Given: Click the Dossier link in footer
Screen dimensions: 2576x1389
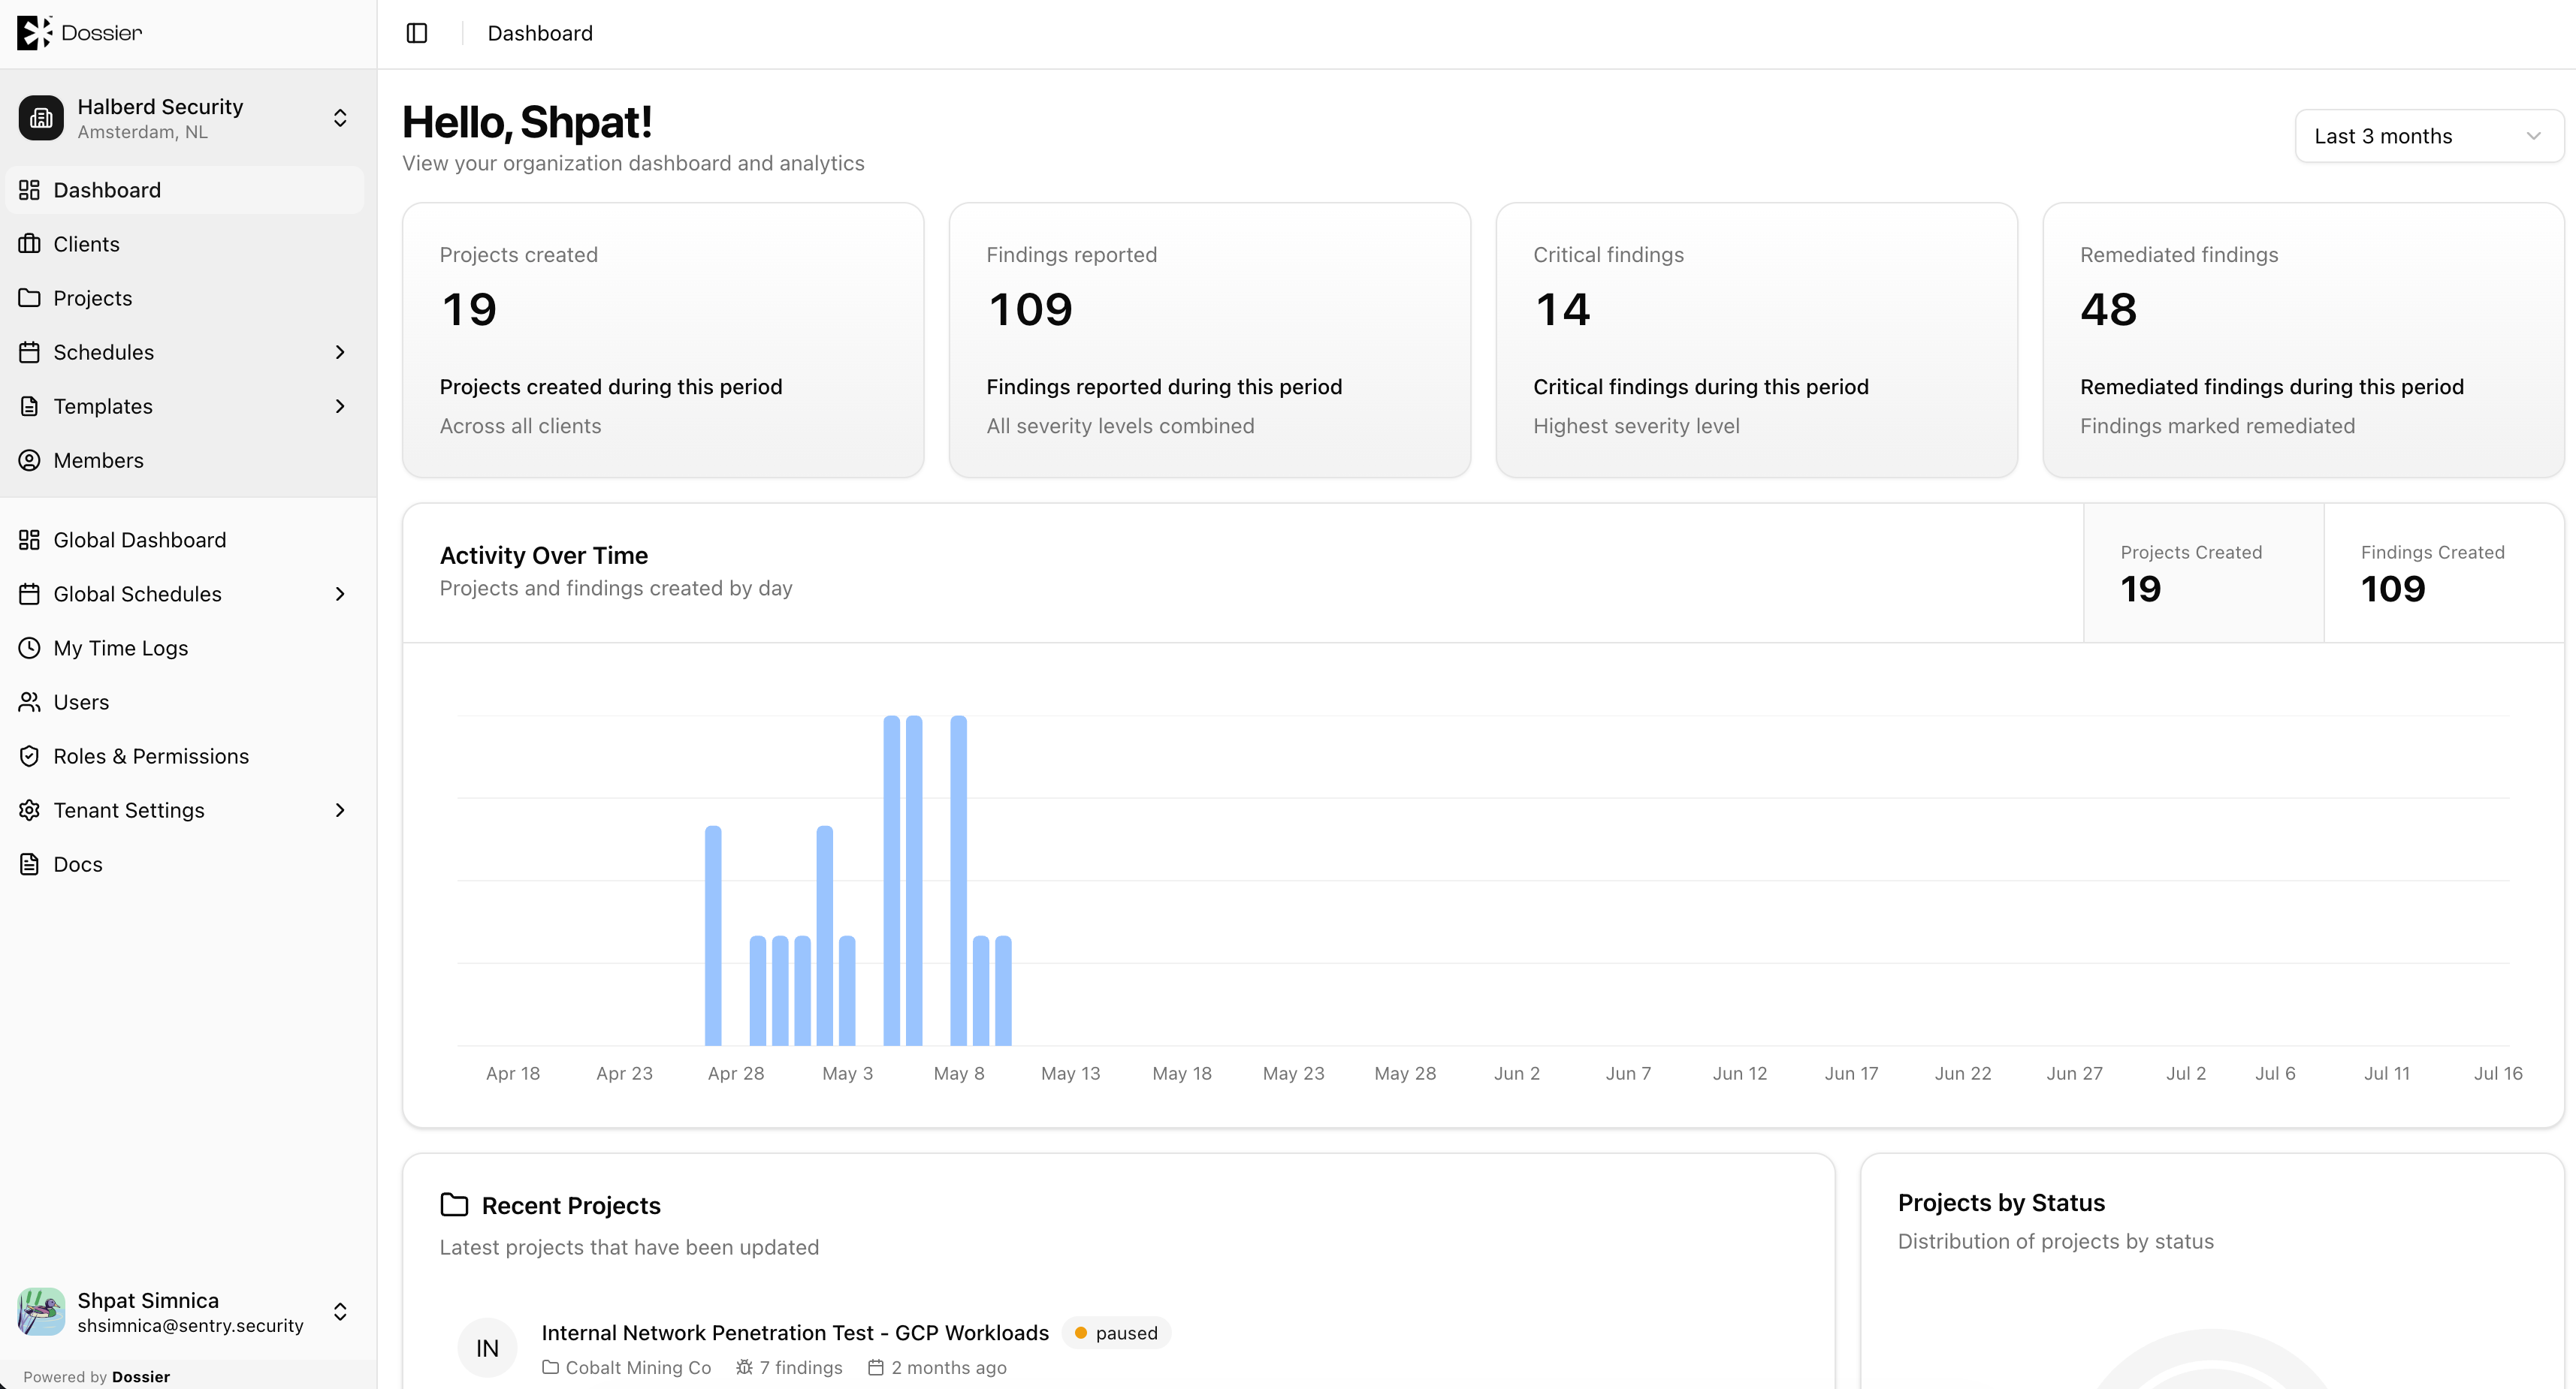Looking at the screenshot, I should coord(141,1376).
